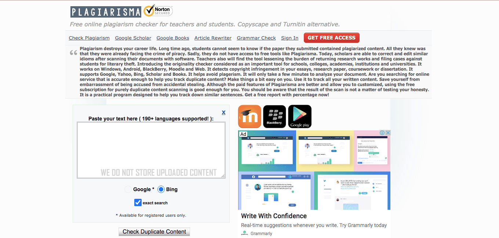Clear the text box with the x link

pyautogui.click(x=224, y=112)
